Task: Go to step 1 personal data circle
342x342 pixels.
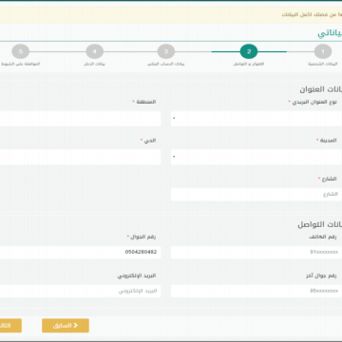Action: 323,51
